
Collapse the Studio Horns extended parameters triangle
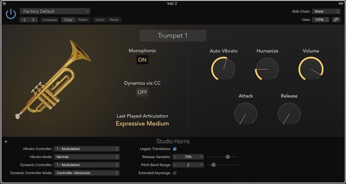pos(6,142)
